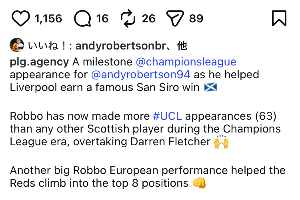Tap the repost arrows icon
This screenshot has height=200, width=300.
tap(129, 18)
